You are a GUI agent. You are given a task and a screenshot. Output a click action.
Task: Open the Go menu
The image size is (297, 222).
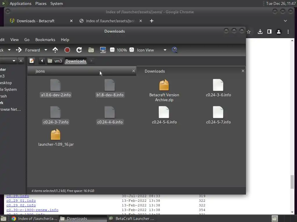(27, 40)
